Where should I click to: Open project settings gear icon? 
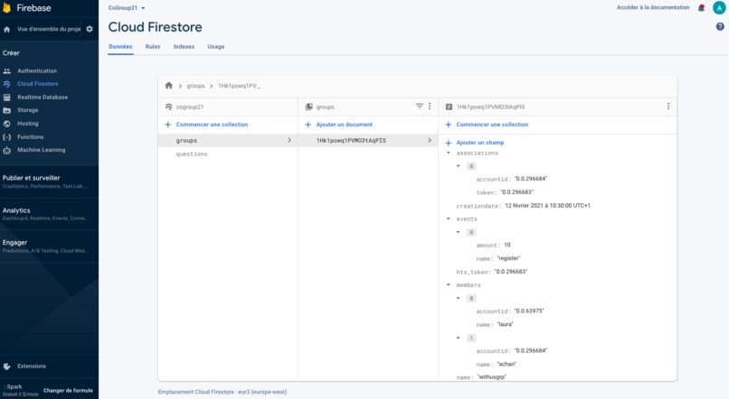(x=90, y=29)
